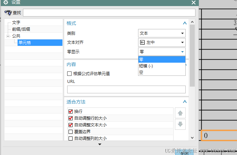Select the highlighted table cell containing 0
237x155 pixels.
click(x=219, y=135)
